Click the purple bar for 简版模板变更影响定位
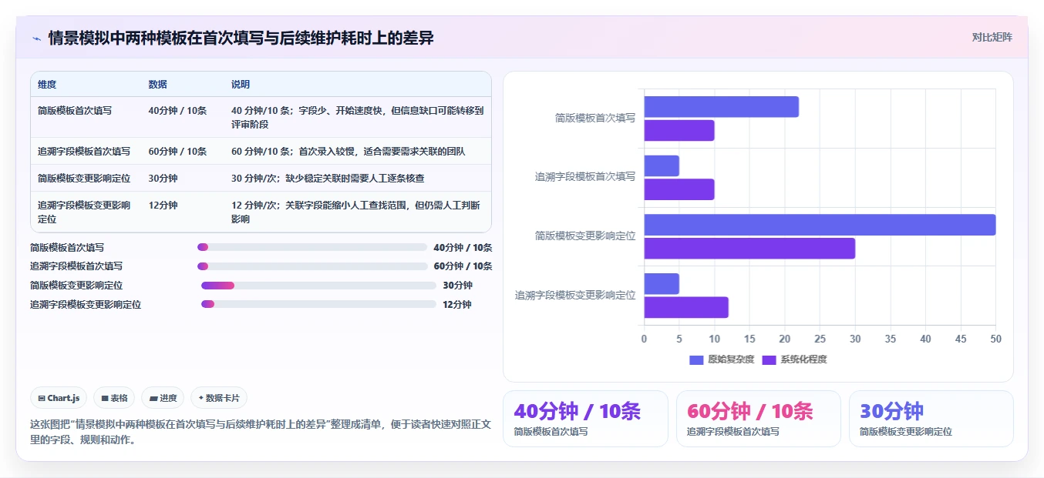Screen dimensions: 1044x478 (x=749, y=248)
